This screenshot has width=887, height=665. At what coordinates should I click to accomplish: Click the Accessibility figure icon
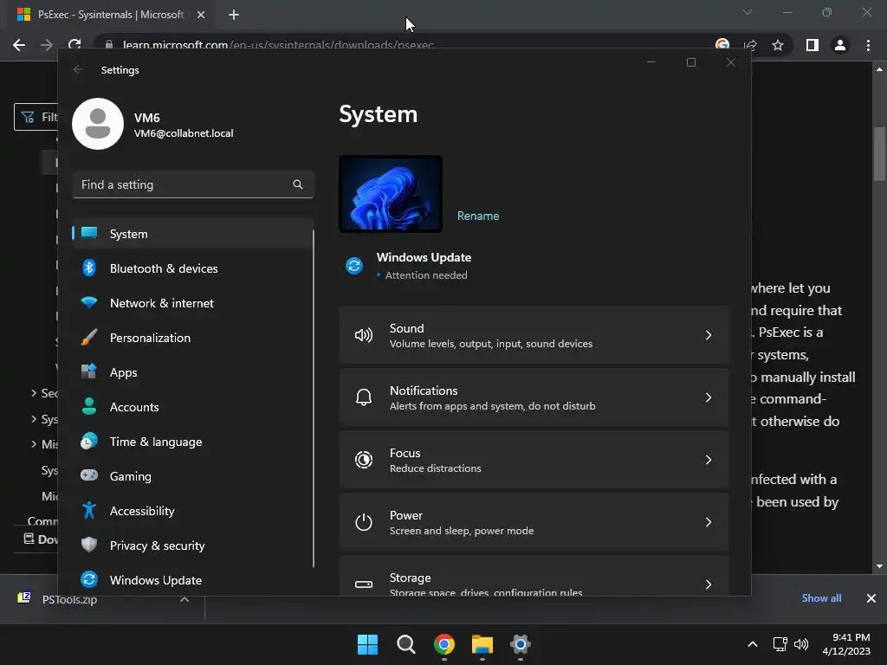pyautogui.click(x=89, y=511)
